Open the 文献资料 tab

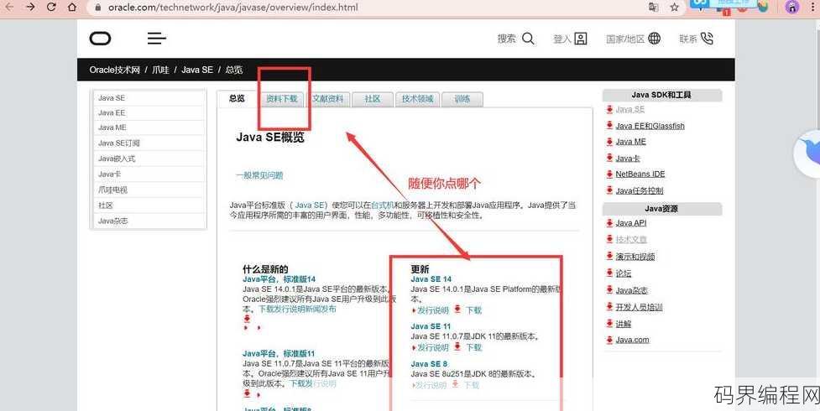coord(328,99)
